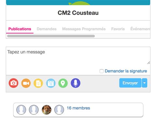Select the Favoris tab
This screenshot has width=154, height=122.
click(118, 29)
